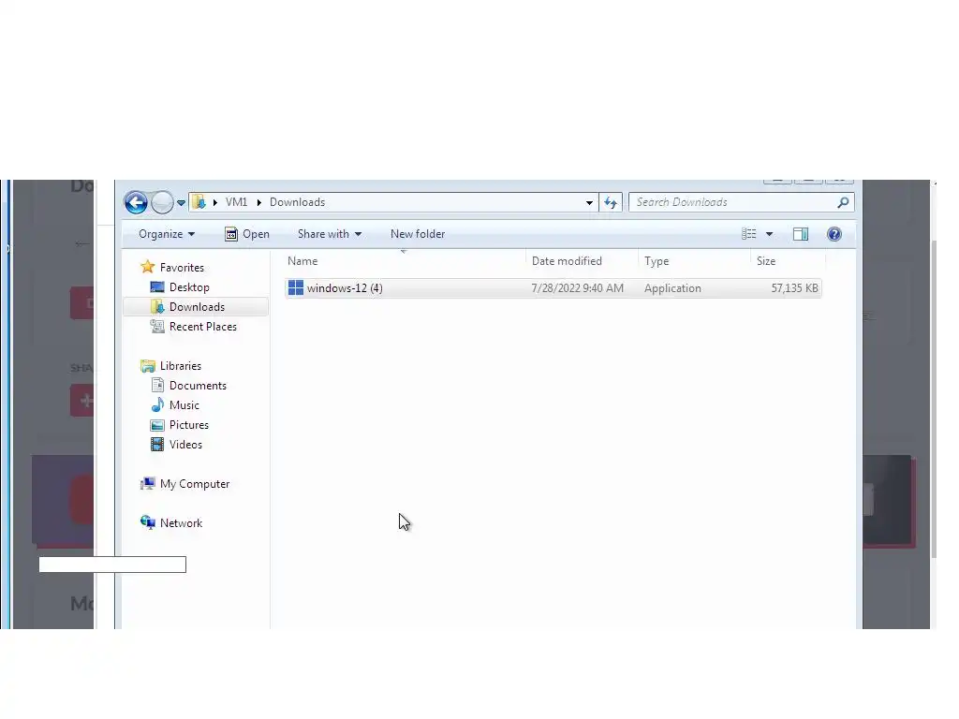This screenshot has width=959, height=719.
Task: Toggle the preview pane icon
Action: (801, 234)
